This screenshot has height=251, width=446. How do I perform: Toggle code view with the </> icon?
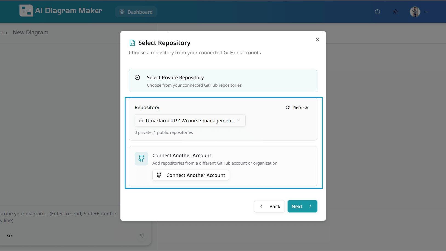[10, 235]
